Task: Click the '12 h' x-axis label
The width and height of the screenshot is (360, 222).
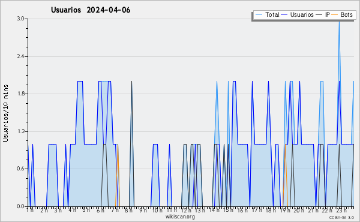Action: 186,210
